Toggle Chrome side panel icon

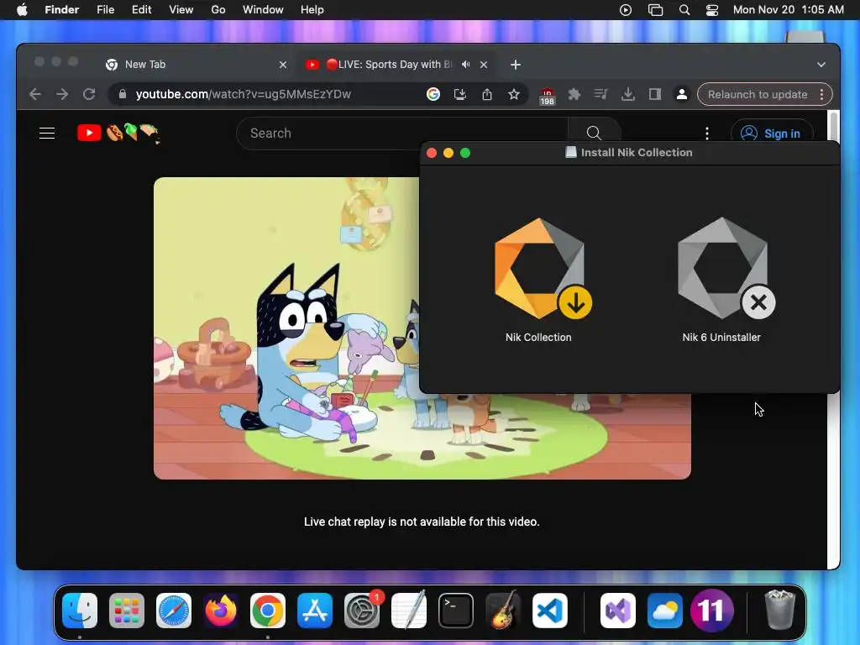coord(655,94)
